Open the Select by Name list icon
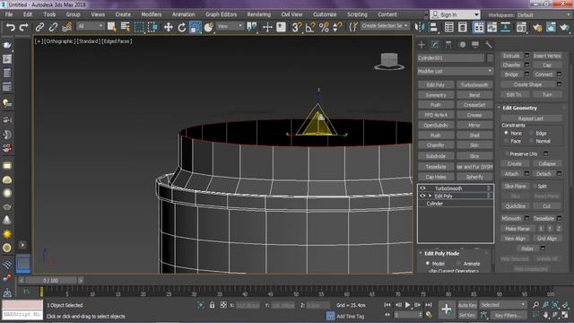Screen dimensions: 574x323 (x=126, y=27)
